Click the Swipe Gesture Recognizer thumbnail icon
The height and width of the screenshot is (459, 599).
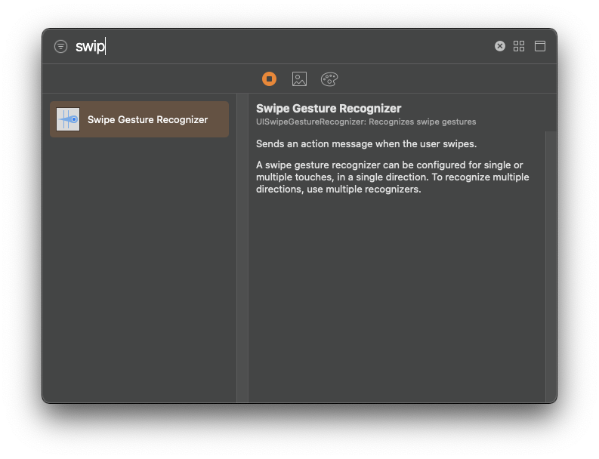click(68, 119)
